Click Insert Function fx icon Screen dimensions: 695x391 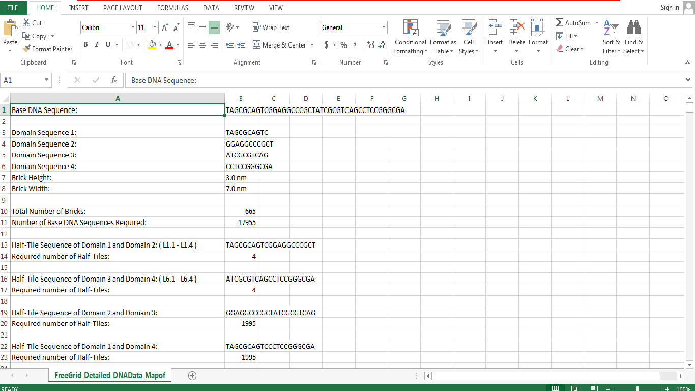(114, 80)
